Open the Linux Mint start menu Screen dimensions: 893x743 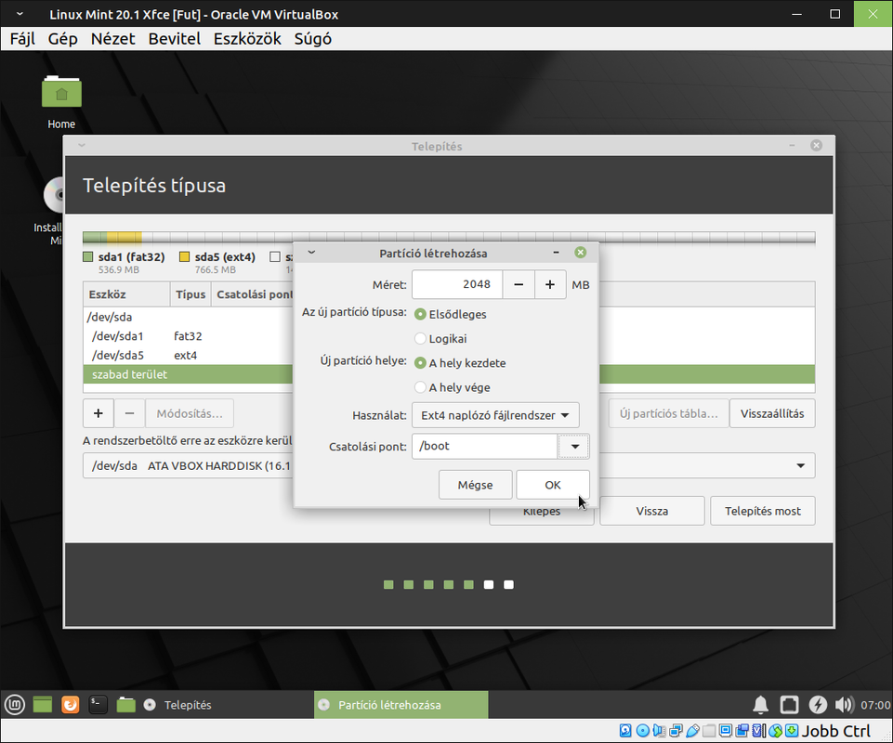tap(15, 705)
